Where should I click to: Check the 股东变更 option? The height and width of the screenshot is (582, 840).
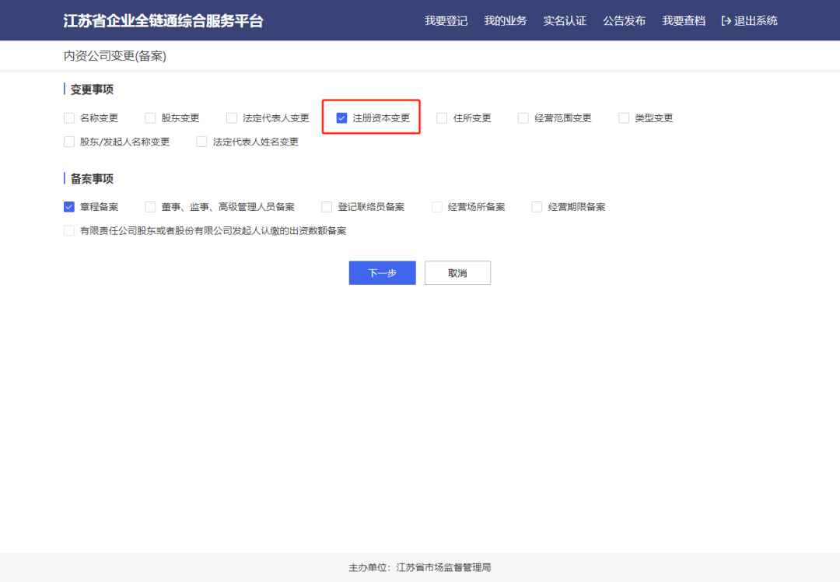150,117
